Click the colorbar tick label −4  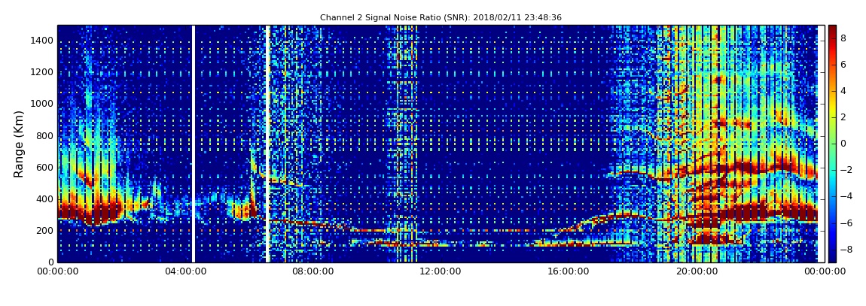point(846,196)
